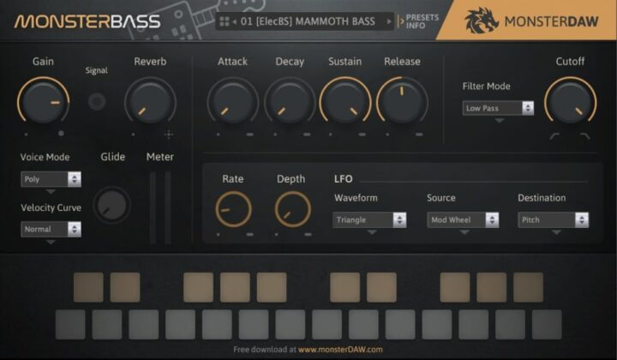Viewport: 617px width, 360px height.
Task: Click the MonsterDAW dragon logo
Action: tap(482, 21)
